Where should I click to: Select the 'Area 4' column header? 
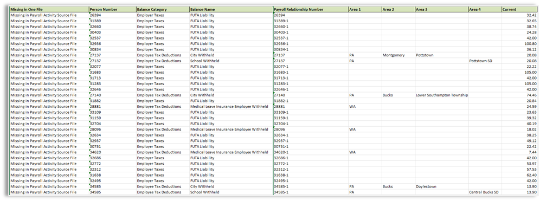point(485,10)
